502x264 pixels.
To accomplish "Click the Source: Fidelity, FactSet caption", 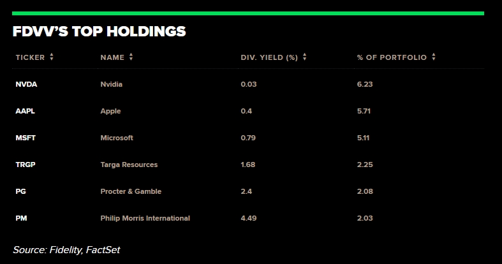I will [66, 250].
